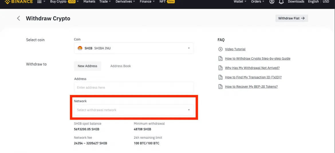Image resolution: width=335 pixels, height=153 pixels.
Task: Click the Withdraw Crypto page heading
Action: (48, 18)
